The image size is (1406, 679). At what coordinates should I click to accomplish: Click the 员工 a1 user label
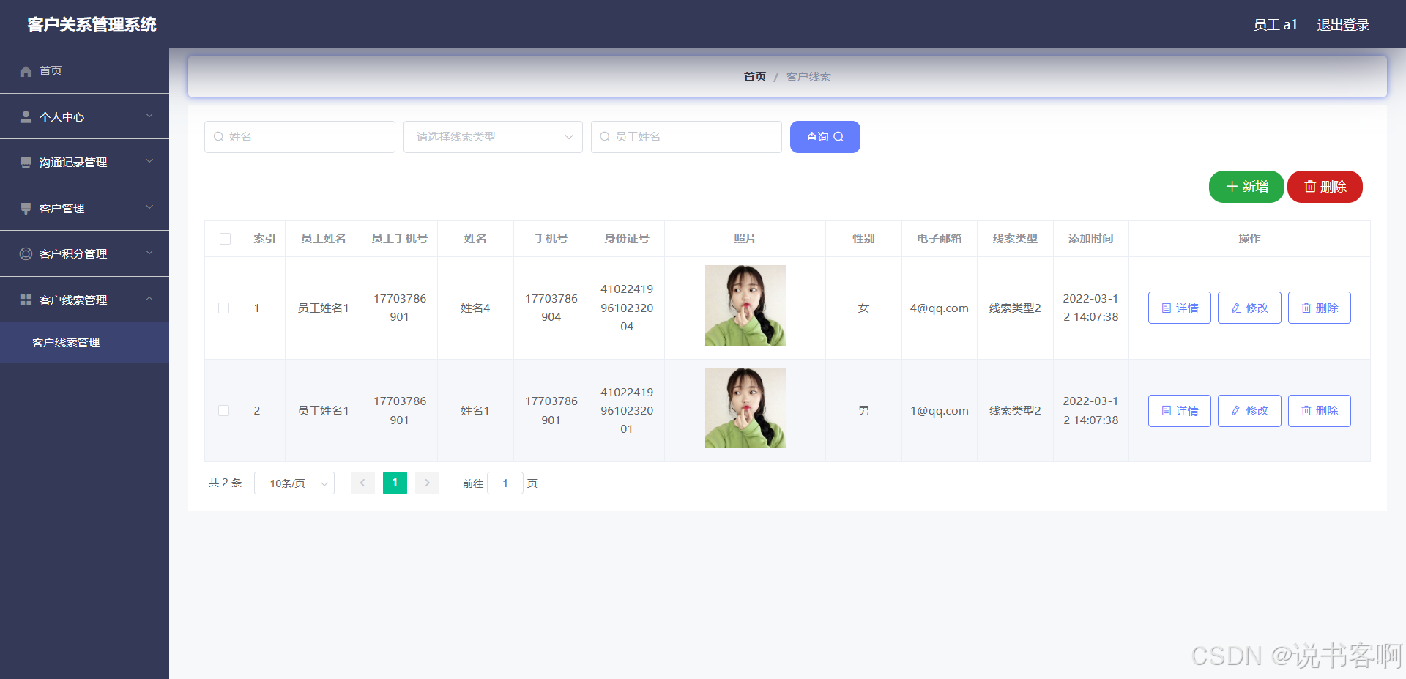pos(1275,25)
